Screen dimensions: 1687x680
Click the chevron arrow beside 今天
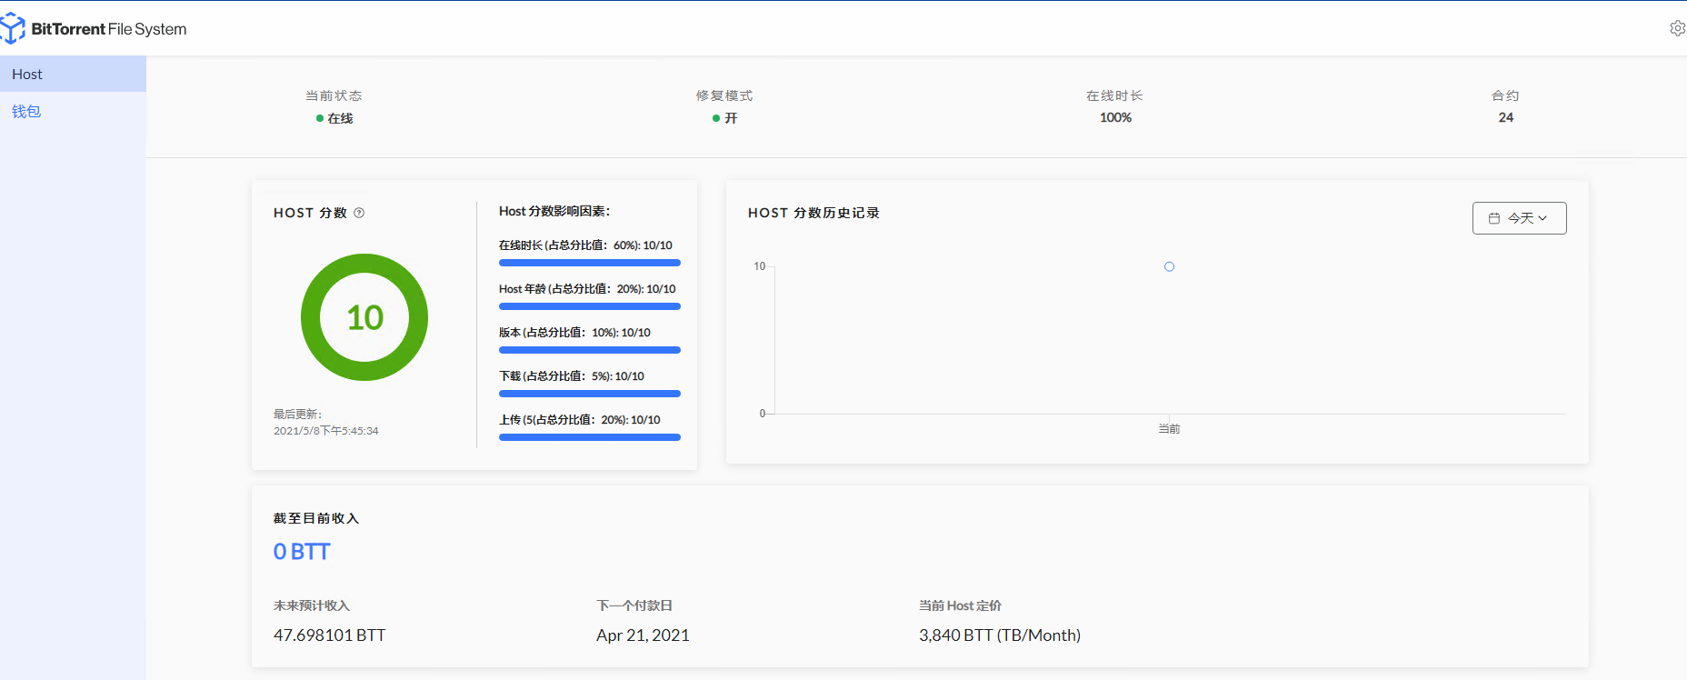(x=1542, y=218)
